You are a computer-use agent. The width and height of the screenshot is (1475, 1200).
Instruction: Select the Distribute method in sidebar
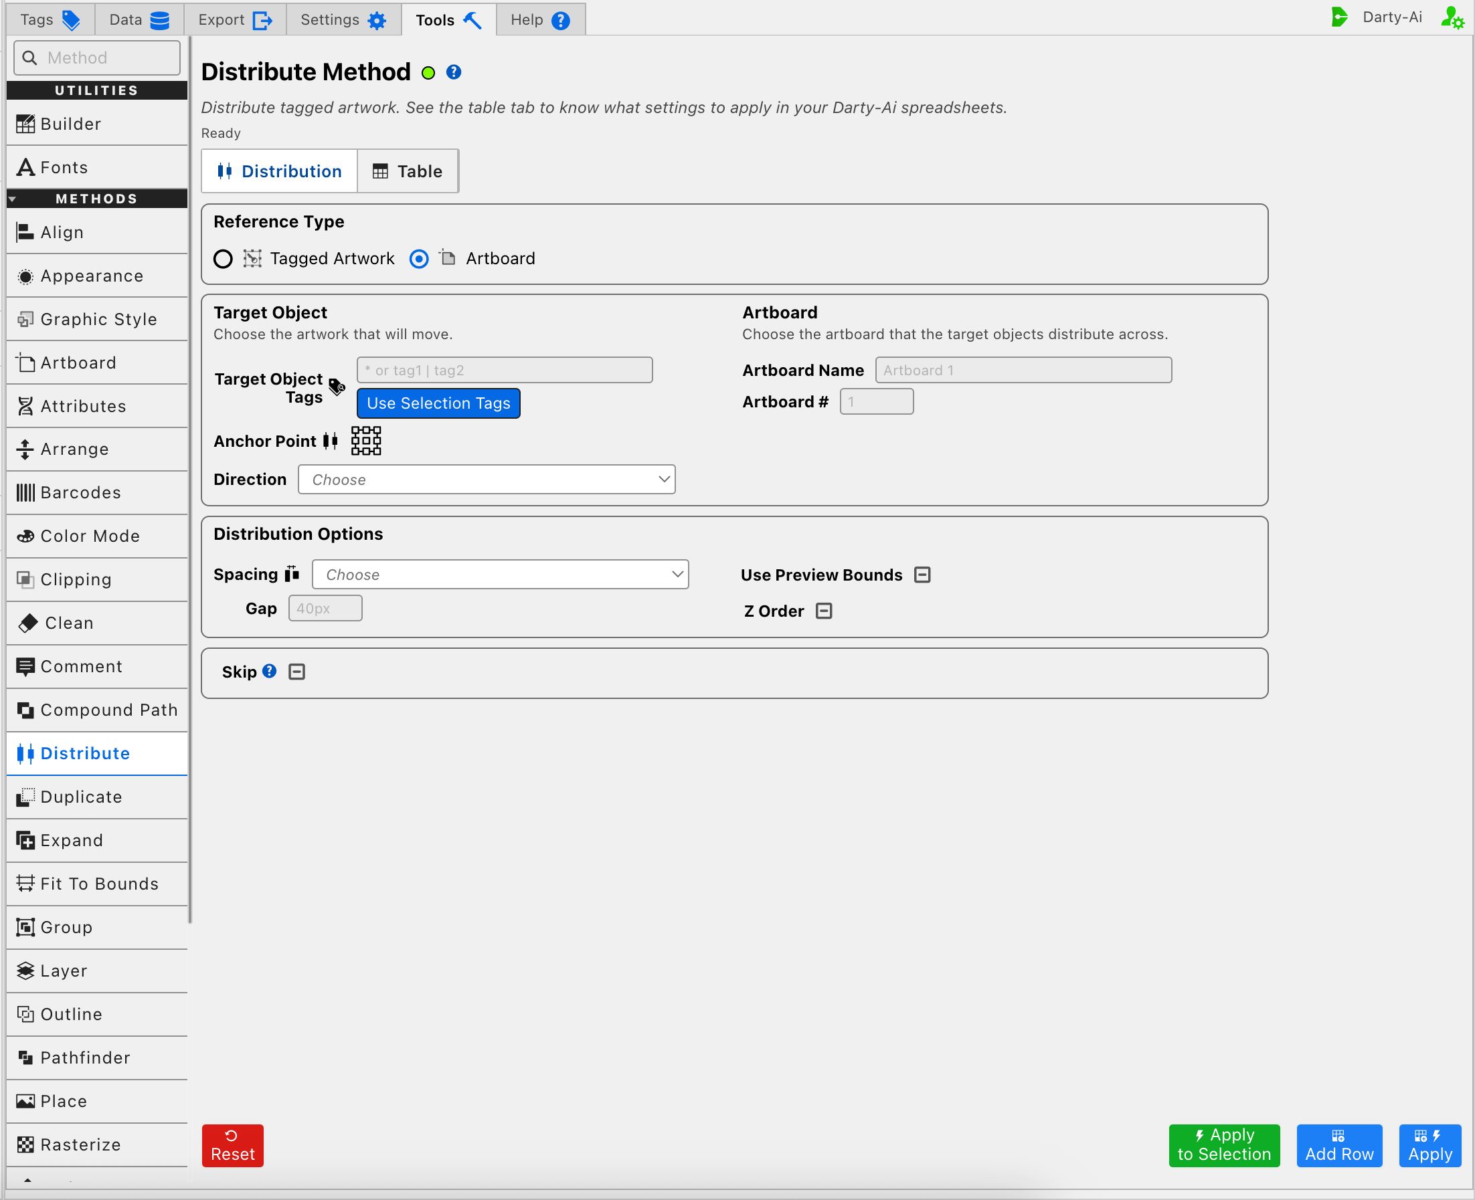97,753
